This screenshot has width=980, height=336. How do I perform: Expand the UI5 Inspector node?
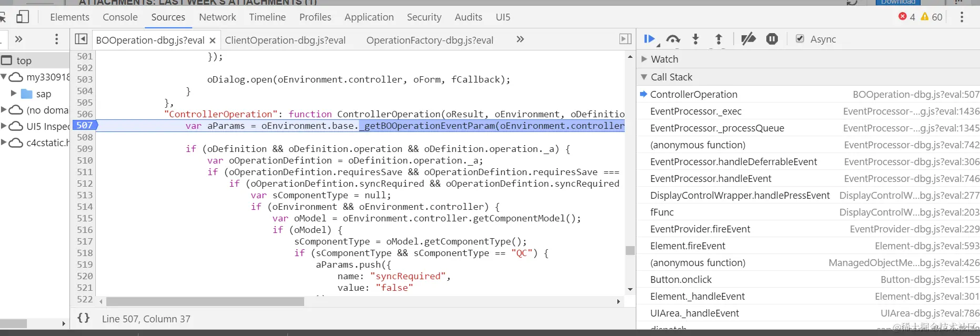(4, 126)
